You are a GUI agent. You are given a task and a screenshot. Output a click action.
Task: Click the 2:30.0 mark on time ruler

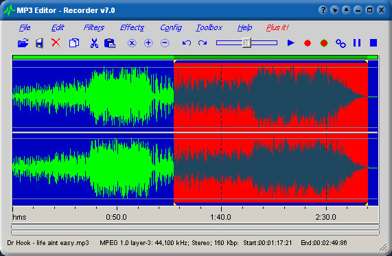coord(325,217)
